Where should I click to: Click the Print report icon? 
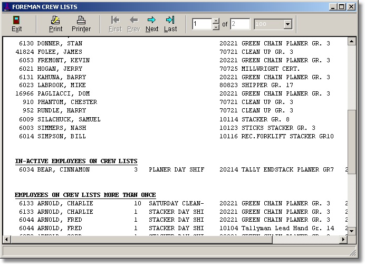pyautogui.click(x=55, y=20)
